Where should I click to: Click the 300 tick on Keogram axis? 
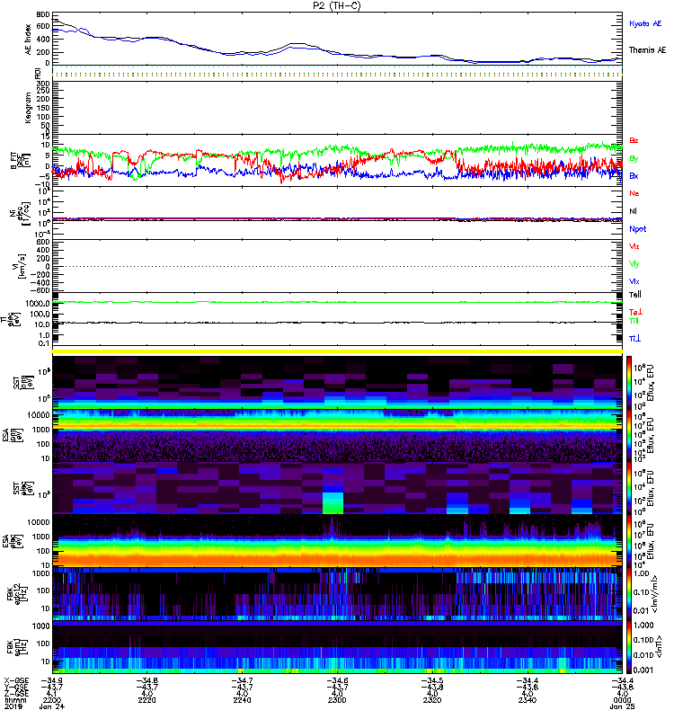[42, 84]
